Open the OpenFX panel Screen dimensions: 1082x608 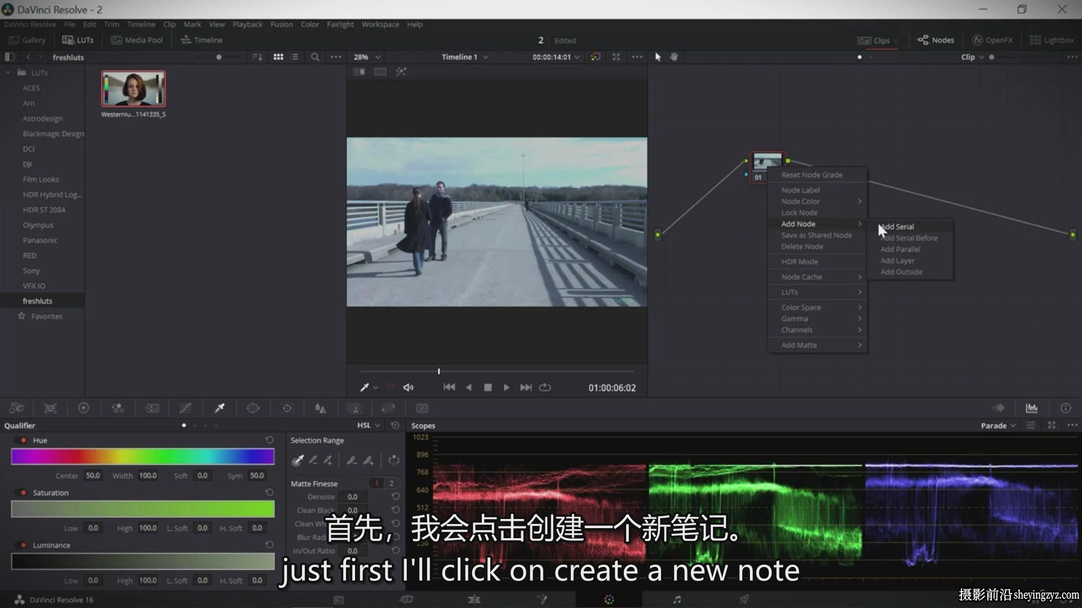click(x=992, y=40)
